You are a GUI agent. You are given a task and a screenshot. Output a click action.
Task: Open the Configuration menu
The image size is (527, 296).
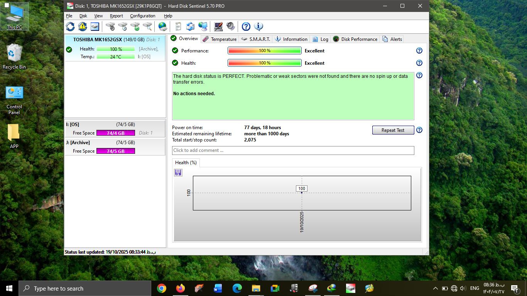tap(142, 16)
